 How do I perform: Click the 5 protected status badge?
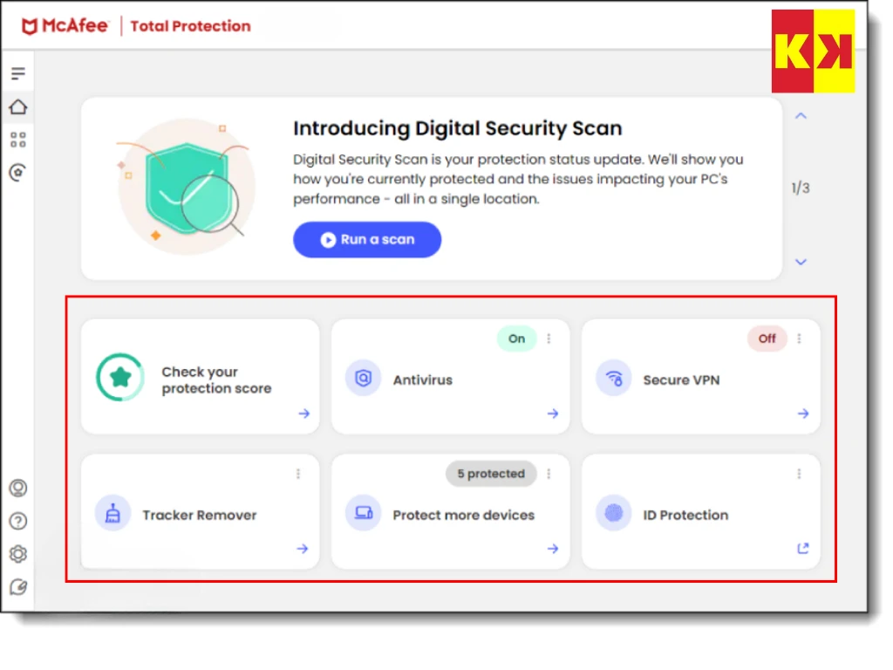coord(490,474)
